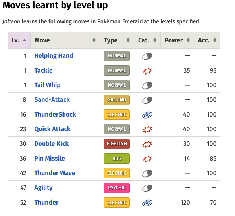Open the Quick Attack move link

coord(52,129)
